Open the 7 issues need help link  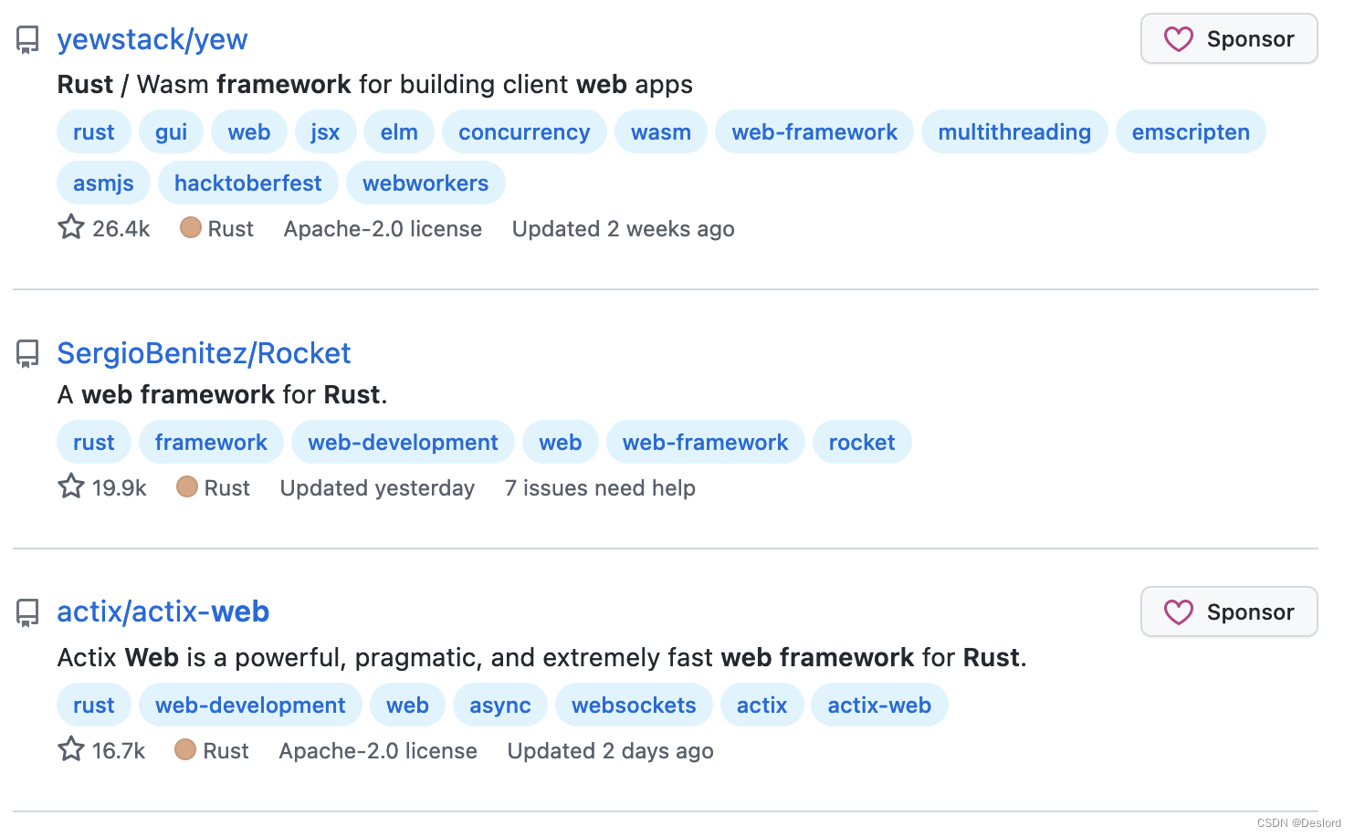(x=600, y=487)
